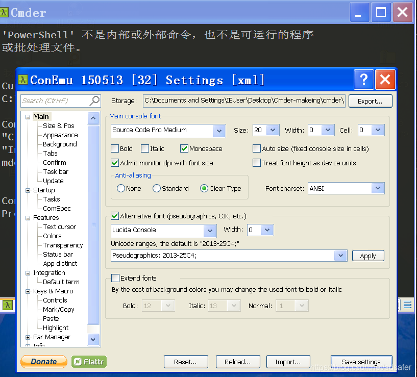Donate via the Flattr button

click(x=89, y=362)
